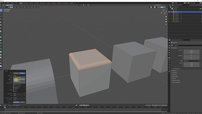202x114 pixels.
Task: Select the Cube.007 row in outliner
Action: coord(185,22)
